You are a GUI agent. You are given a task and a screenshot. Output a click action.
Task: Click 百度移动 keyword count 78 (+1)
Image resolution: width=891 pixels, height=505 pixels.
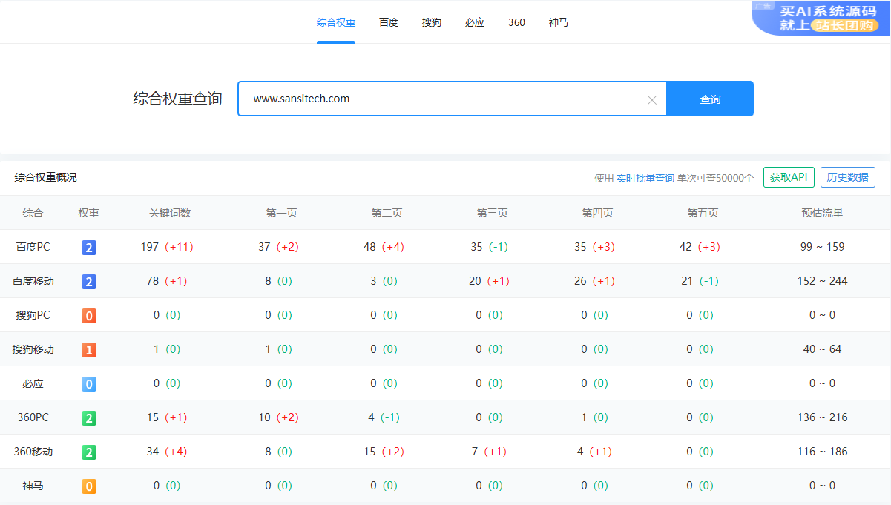coord(167,281)
